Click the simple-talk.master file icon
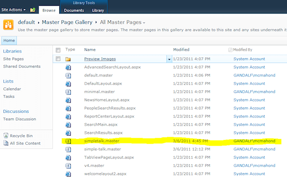Image resolution: width=287 pixels, height=182 pixels. tap(68, 150)
